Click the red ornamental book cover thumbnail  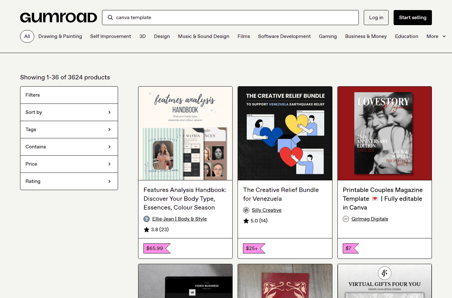click(285, 281)
